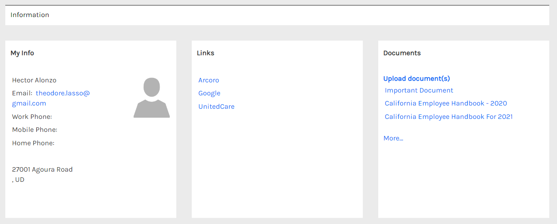
Task: Click the My Info heading
Action: 22,53
